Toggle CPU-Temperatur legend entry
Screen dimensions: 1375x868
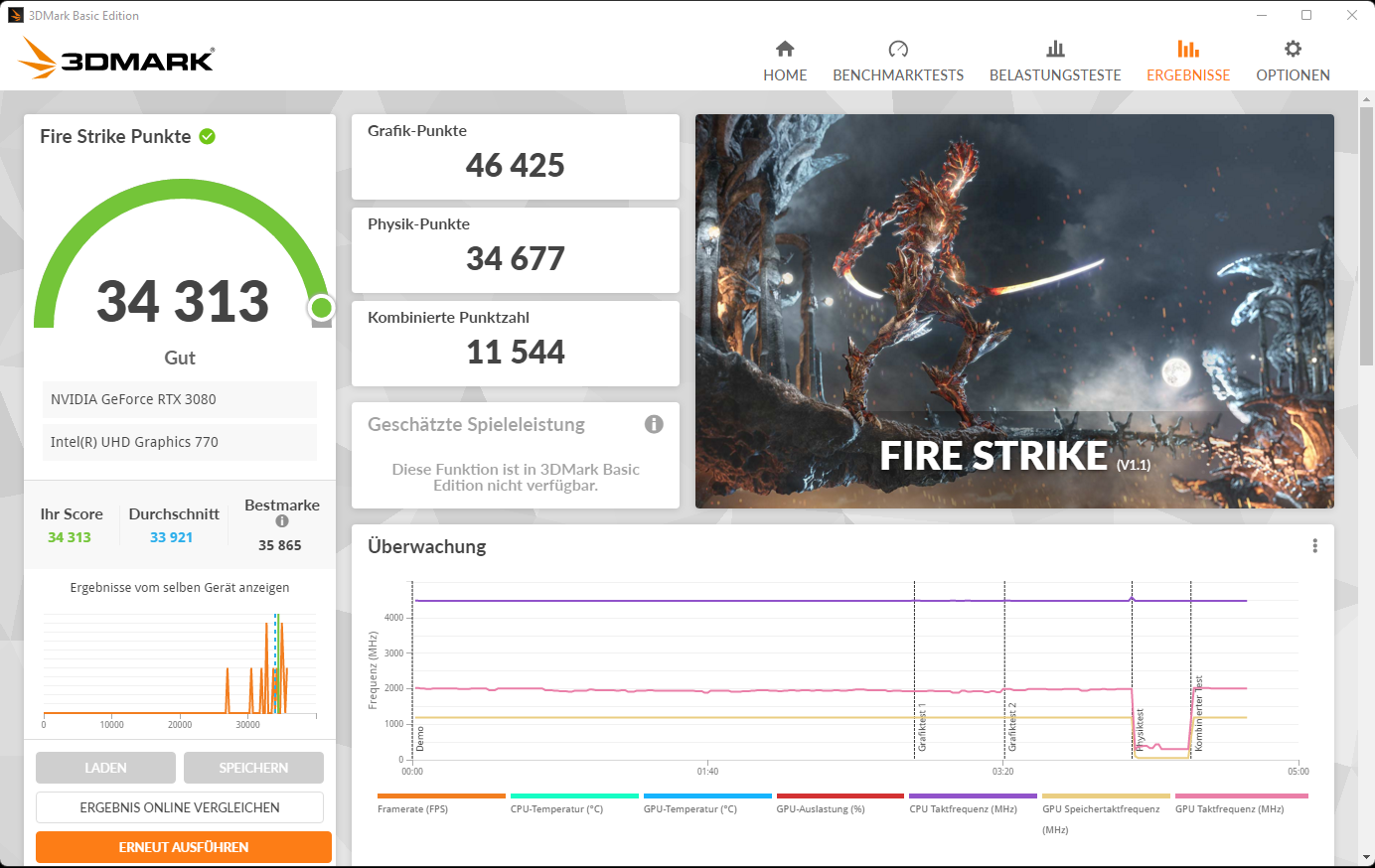click(574, 803)
